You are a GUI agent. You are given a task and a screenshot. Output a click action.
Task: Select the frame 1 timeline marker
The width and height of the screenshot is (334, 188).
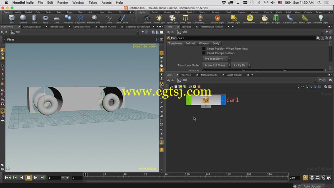[x=85, y=175]
